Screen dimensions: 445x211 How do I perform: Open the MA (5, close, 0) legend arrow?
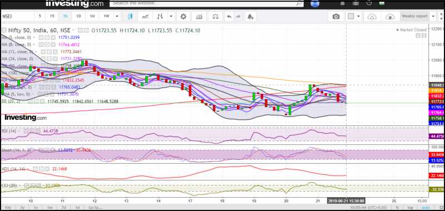(34, 37)
